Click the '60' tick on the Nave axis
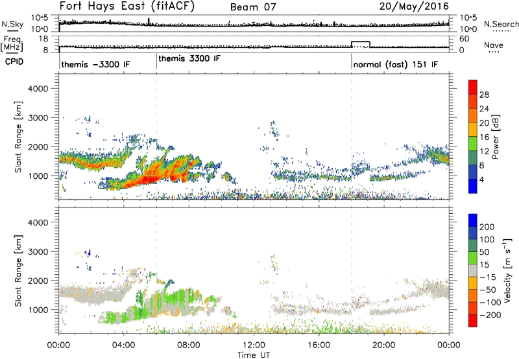519x359 pixels. (464, 39)
